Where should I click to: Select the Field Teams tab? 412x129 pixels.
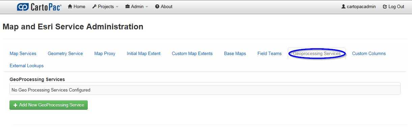coord(269,53)
